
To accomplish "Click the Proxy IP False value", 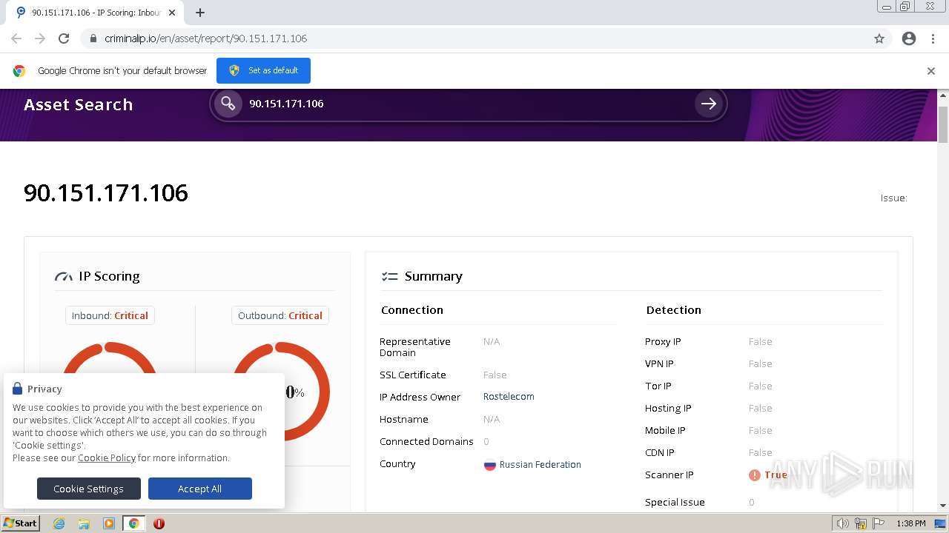I will 760,342.
